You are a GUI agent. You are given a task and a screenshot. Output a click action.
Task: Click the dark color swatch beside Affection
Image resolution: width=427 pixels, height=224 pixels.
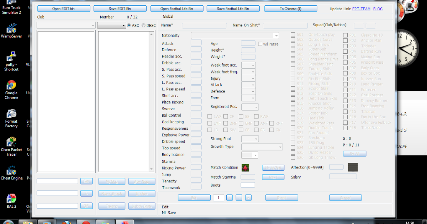(353, 167)
